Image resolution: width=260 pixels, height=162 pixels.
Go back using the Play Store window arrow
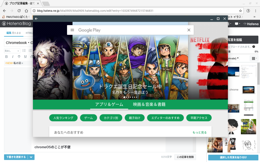coord(36,19)
